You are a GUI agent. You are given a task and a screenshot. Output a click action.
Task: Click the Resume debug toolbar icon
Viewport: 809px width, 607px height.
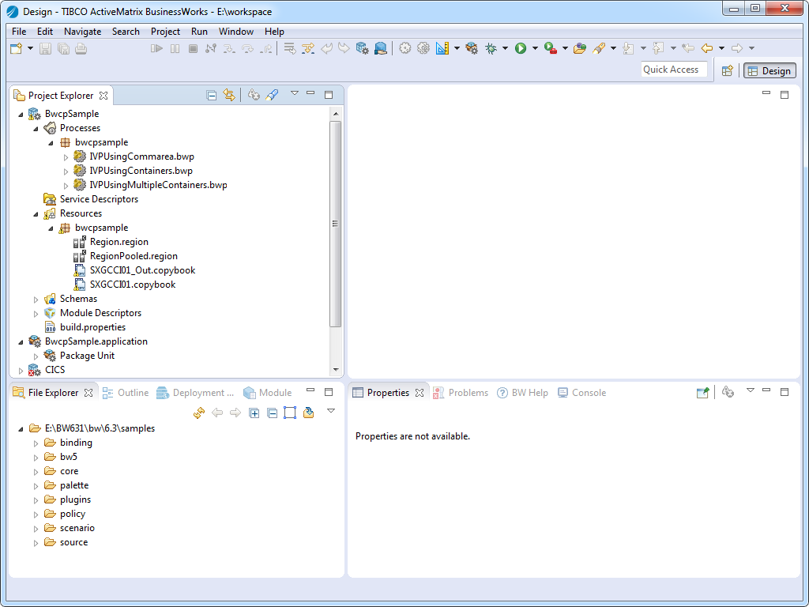pyautogui.click(x=156, y=48)
